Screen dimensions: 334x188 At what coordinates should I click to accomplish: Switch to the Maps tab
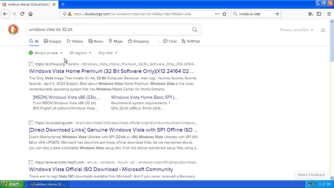(116, 41)
